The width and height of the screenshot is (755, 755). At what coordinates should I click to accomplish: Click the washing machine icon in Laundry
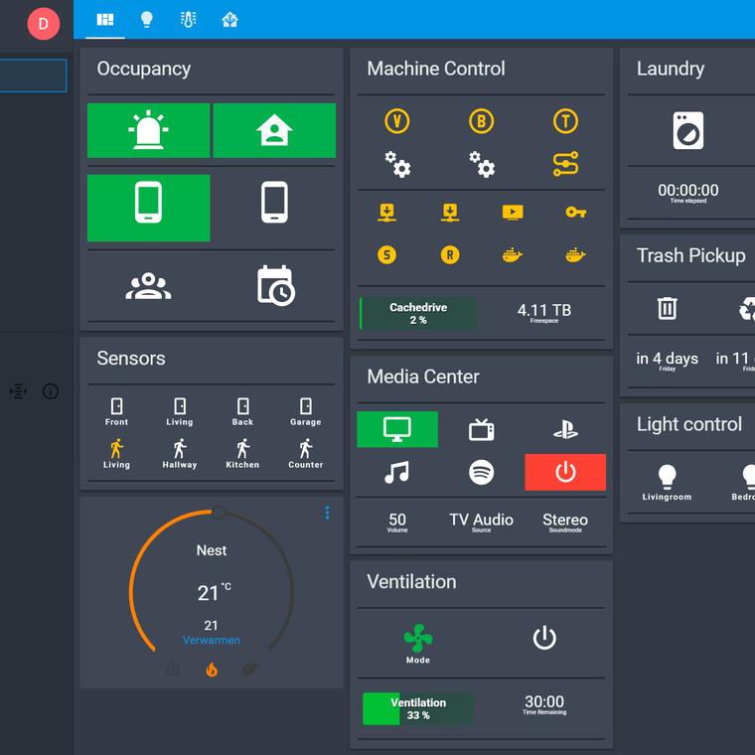pos(688,130)
